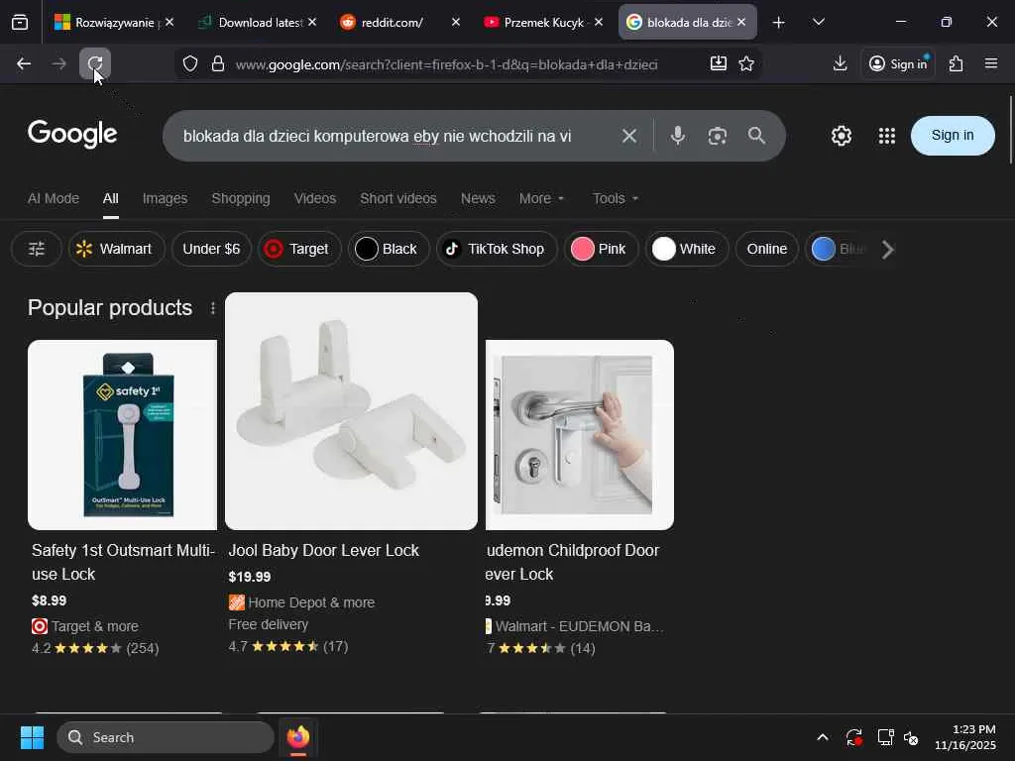This screenshot has width=1015, height=761.
Task: Click blue Sign in button on Google
Action: (x=953, y=135)
